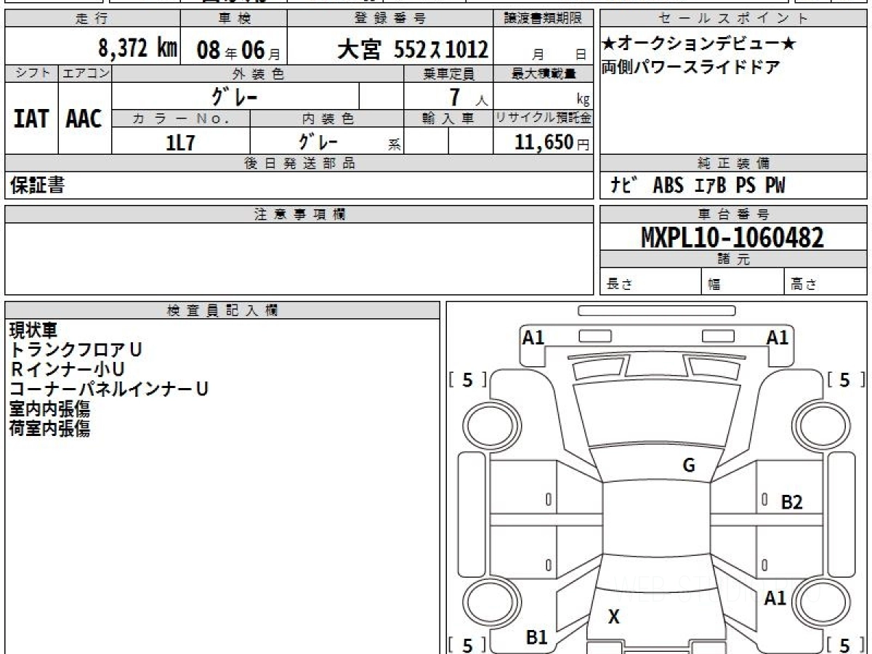This screenshot has width=872, height=654.
Task: Select the mileage value 8,372 km
Action: 138,49
